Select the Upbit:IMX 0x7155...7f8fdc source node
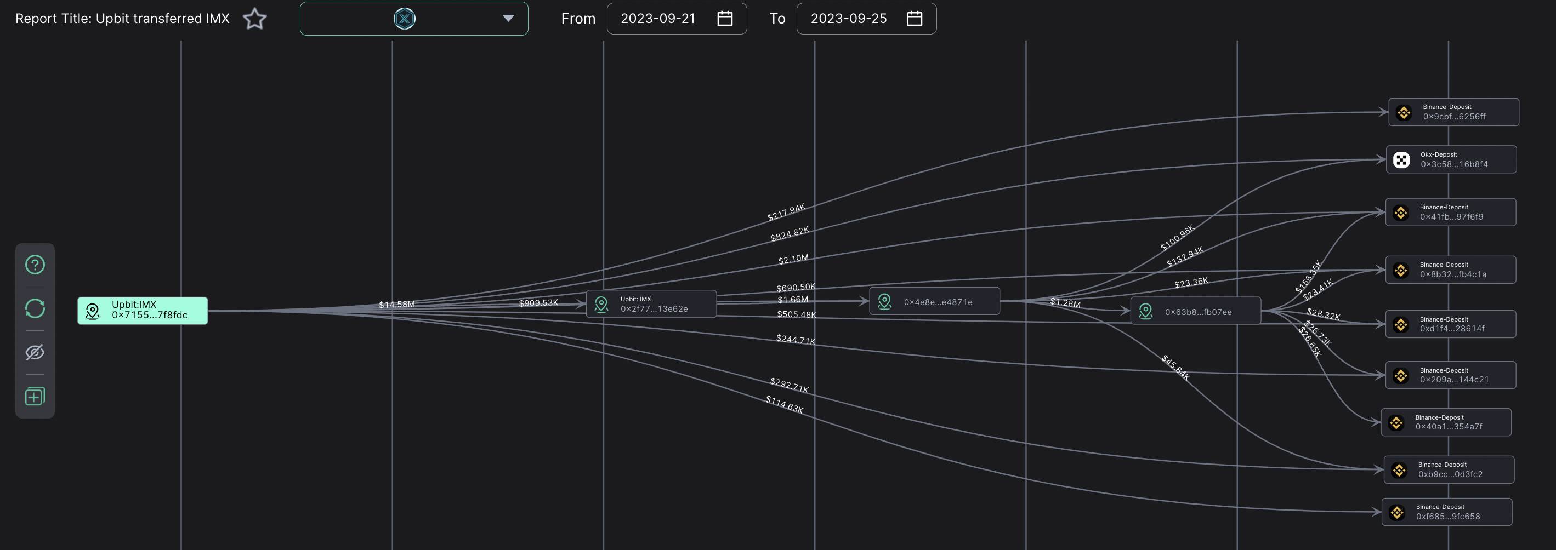 (x=143, y=310)
